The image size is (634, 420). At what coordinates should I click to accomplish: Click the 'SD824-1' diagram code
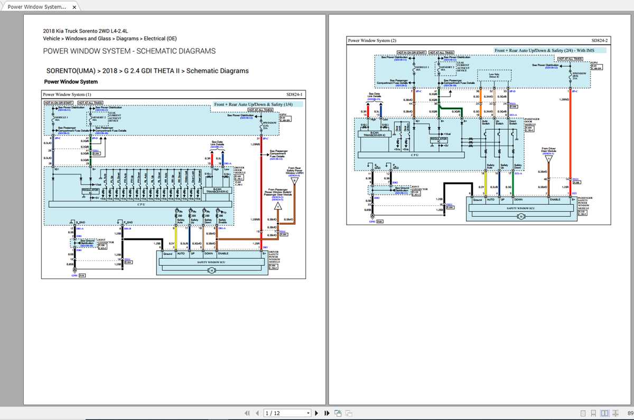coord(295,94)
